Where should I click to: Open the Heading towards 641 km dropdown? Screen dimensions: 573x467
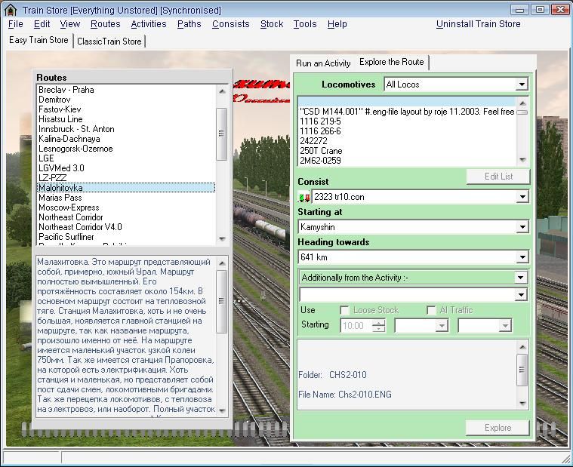pyautogui.click(x=522, y=257)
